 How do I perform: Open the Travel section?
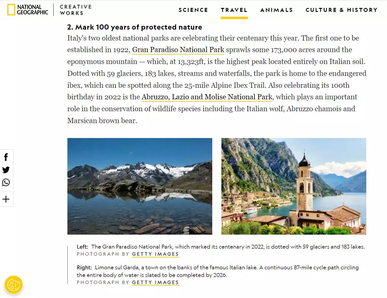[x=234, y=10]
